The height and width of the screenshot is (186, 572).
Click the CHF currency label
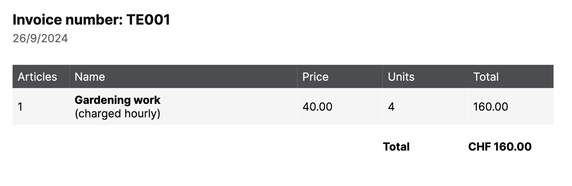pos(480,147)
